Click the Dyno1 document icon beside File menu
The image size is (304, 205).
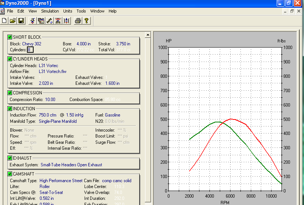[x=2, y=11]
